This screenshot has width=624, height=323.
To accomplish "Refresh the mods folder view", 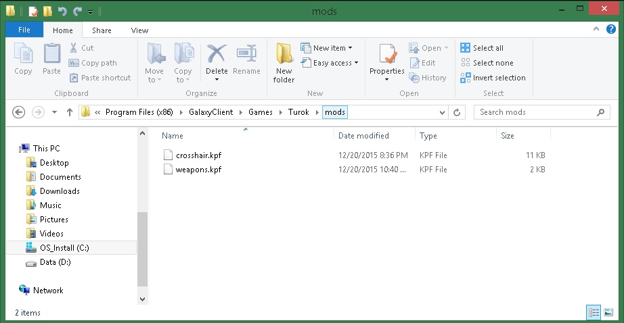I will click(458, 112).
